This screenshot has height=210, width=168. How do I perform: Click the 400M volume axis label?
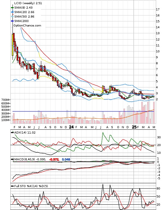coord(5,110)
